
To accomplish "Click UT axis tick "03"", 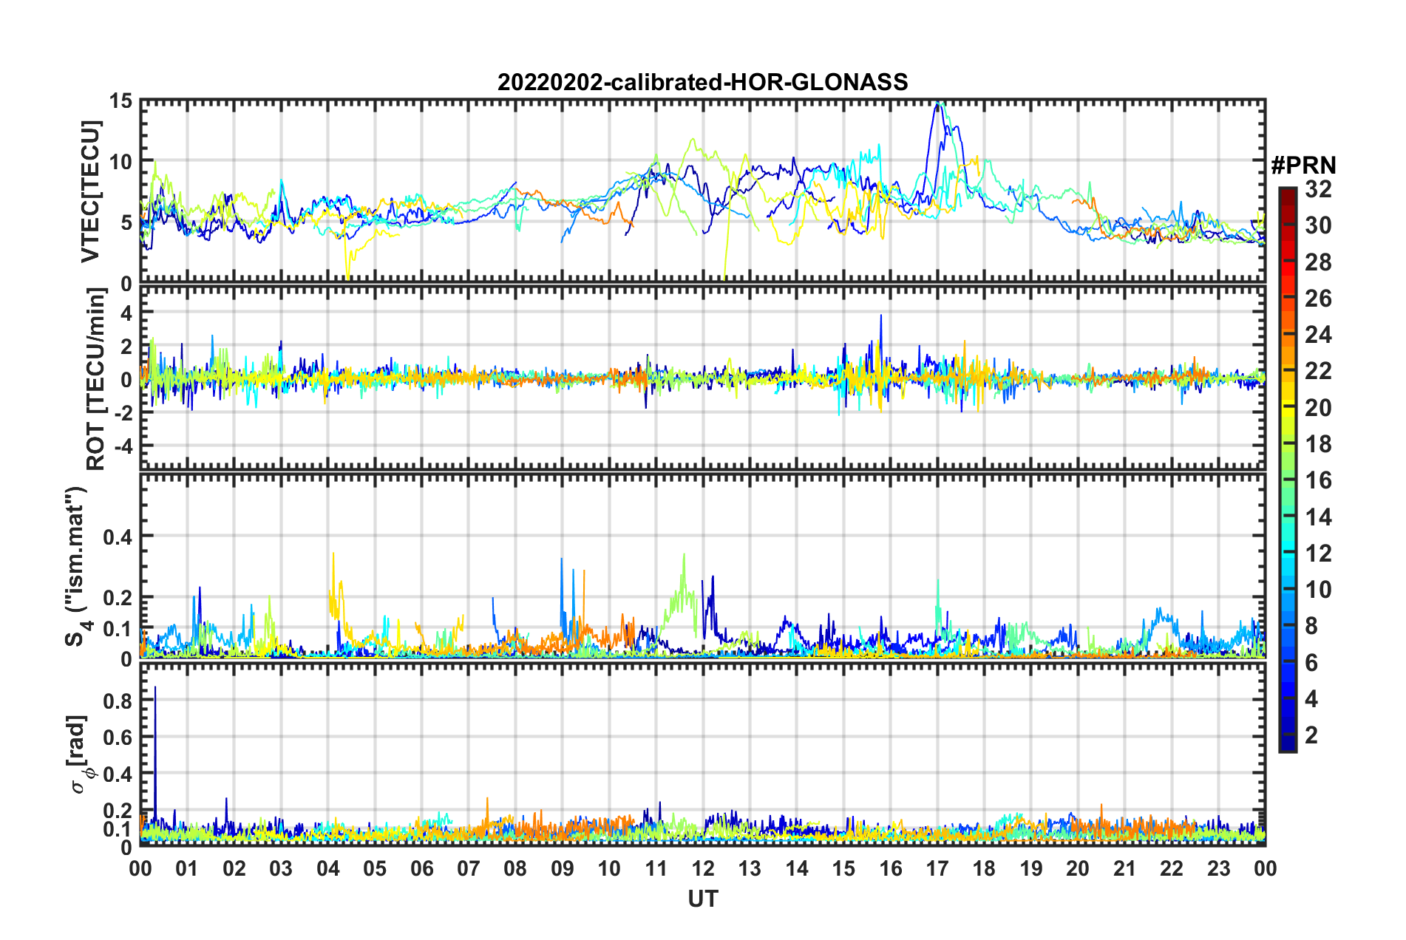I will [x=281, y=868].
